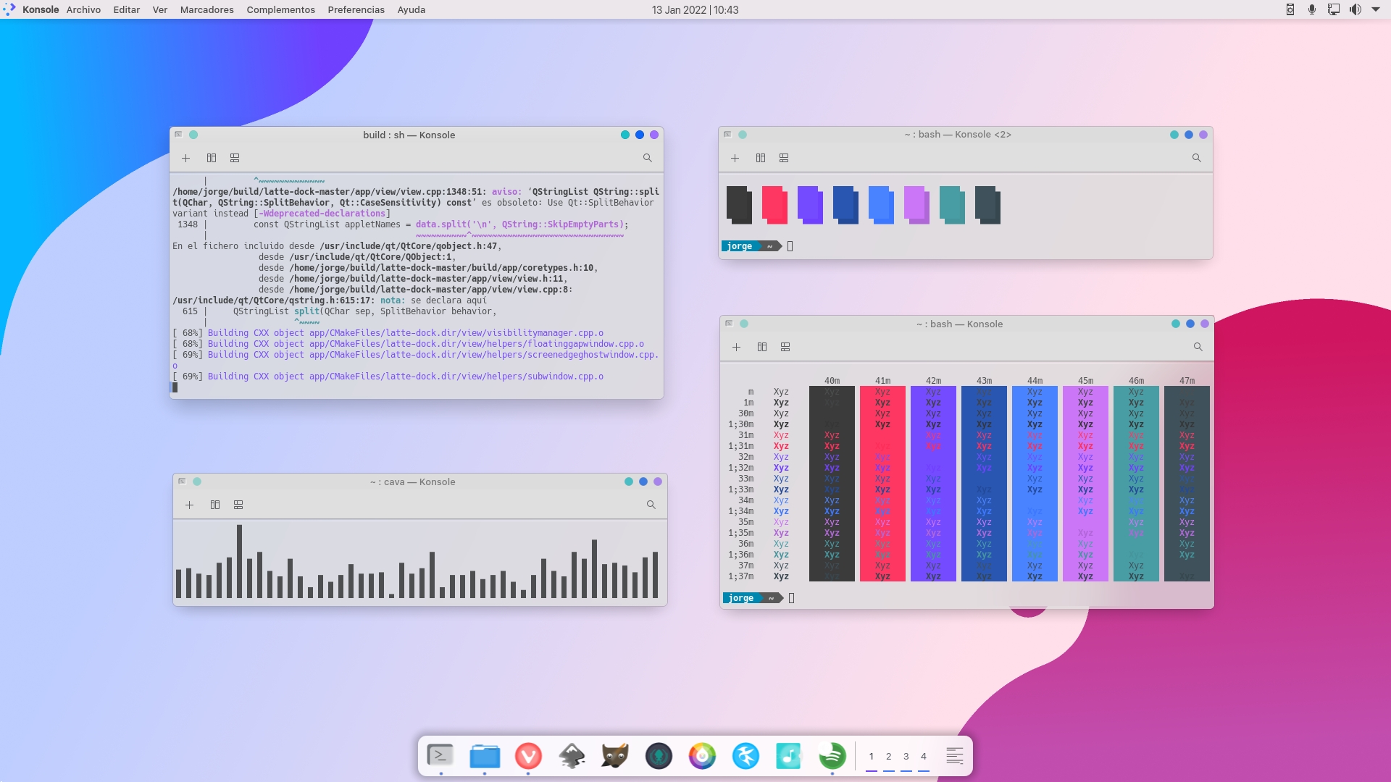The width and height of the screenshot is (1391, 782).
Task: Switch to virtual desktop 2
Action: pos(889,757)
